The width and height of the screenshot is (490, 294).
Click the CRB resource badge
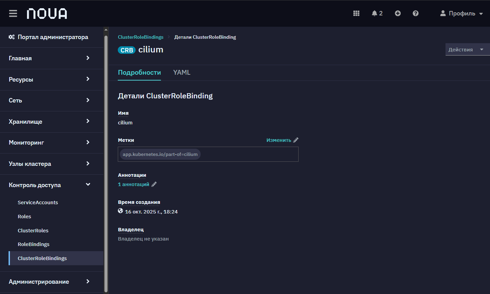(x=127, y=50)
